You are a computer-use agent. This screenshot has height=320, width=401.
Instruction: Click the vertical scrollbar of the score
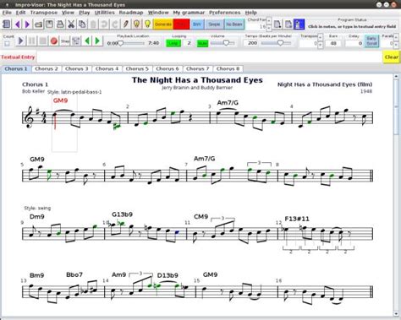(x=397, y=194)
